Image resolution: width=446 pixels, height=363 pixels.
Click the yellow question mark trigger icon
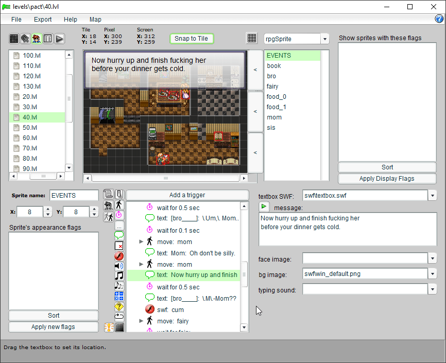[119, 306]
